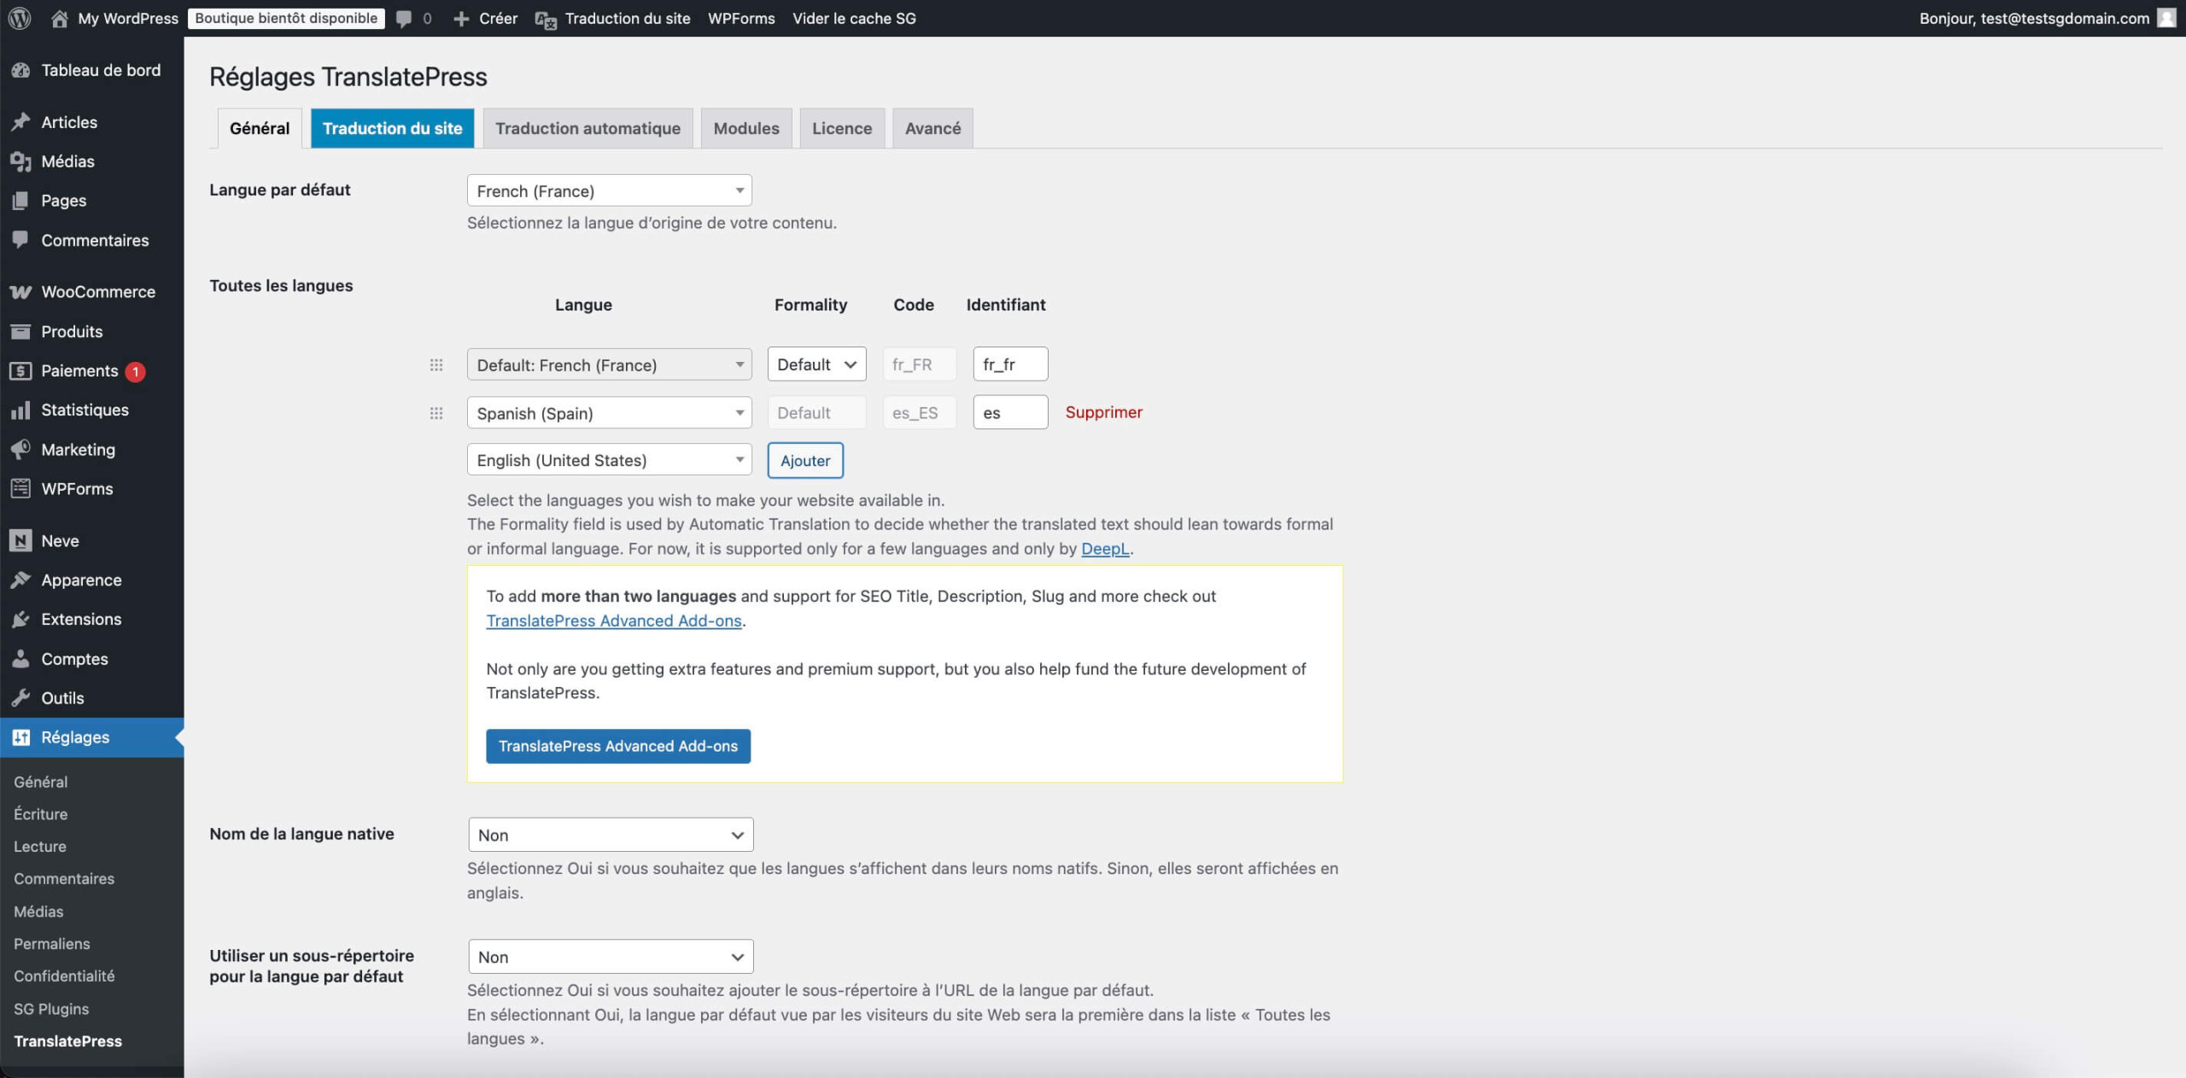Image resolution: width=2186 pixels, height=1078 pixels.
Task: Switch to the Traduction automatique tab
Action: pos(587,128)
